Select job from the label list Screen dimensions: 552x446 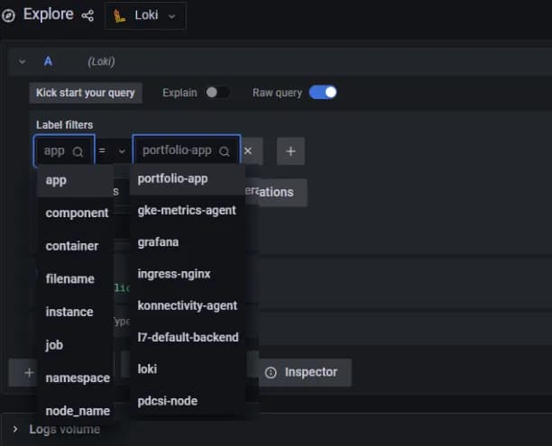tap(75, 345)
